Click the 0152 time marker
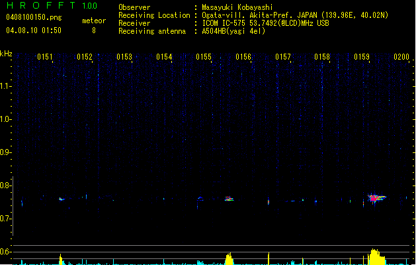Image resolution: width=416 pixels, height=265 pixels. pos(85,57)
